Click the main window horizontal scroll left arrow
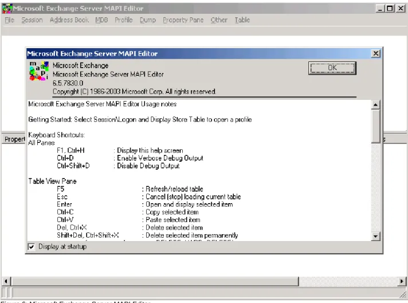The image size is (408, 303). point(6,281)
